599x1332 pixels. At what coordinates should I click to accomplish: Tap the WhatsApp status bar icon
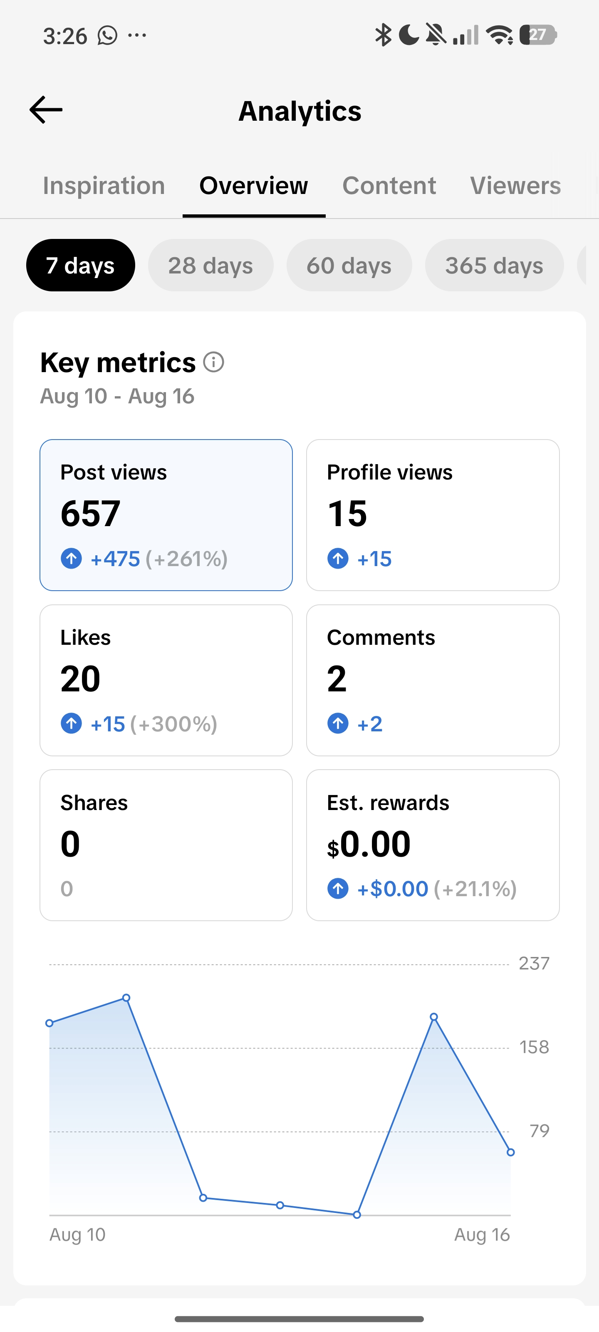pos(107,36)
